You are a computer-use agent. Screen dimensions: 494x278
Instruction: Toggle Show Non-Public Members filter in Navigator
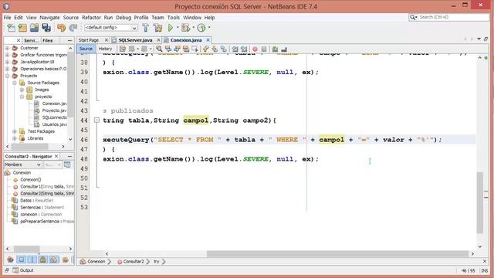43,259
